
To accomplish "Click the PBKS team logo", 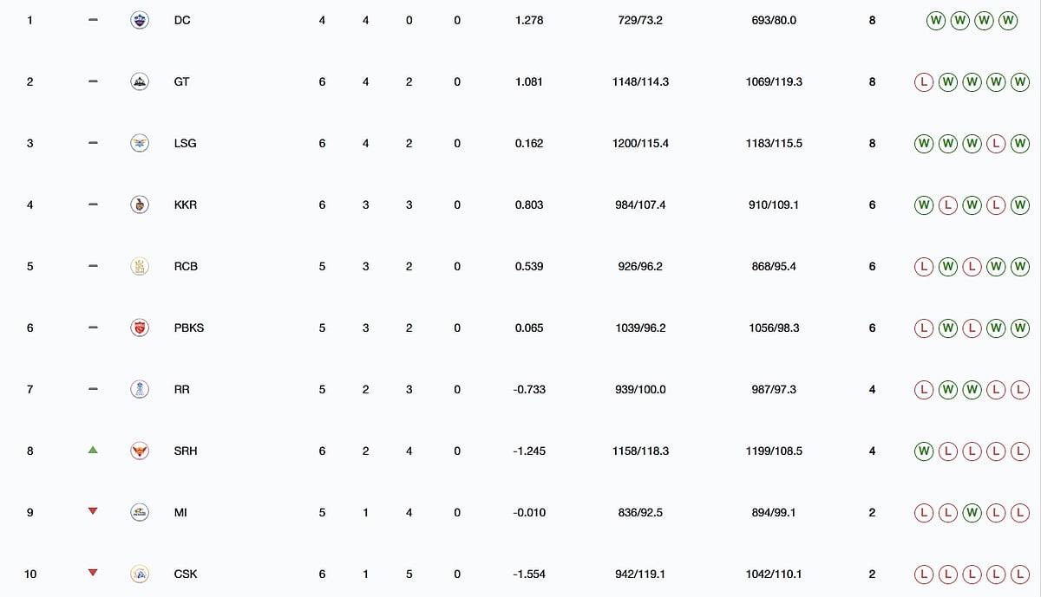I will coord(139,328).
